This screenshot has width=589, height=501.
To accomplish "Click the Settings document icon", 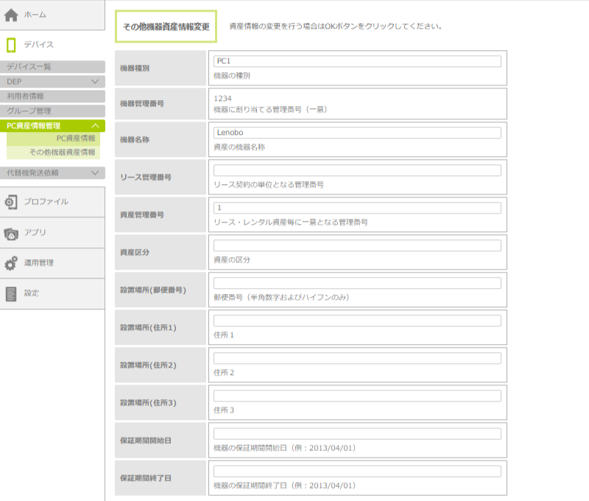I will click(x=11, y=293).
